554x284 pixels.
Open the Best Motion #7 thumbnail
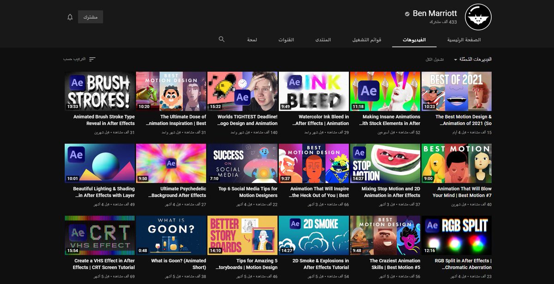coord(457,163)
